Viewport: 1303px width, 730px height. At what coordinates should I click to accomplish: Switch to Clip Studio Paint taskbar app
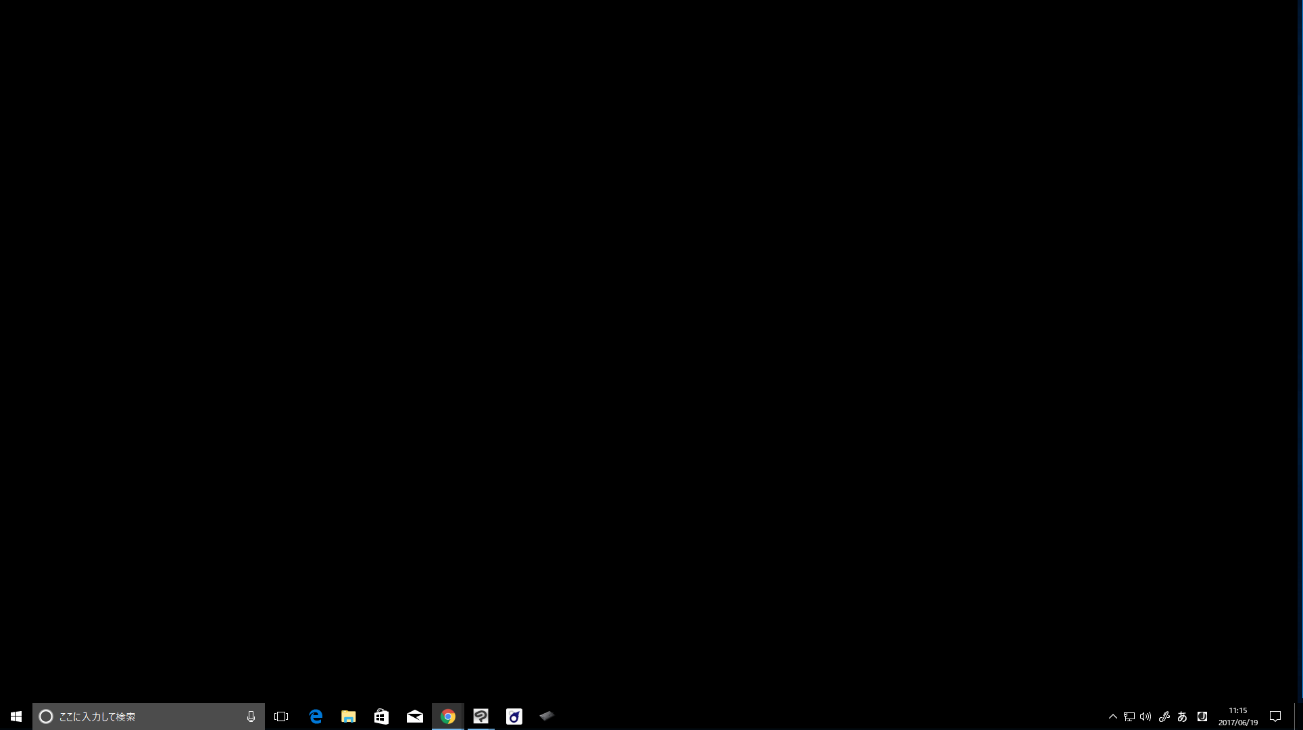coord(481,716)
